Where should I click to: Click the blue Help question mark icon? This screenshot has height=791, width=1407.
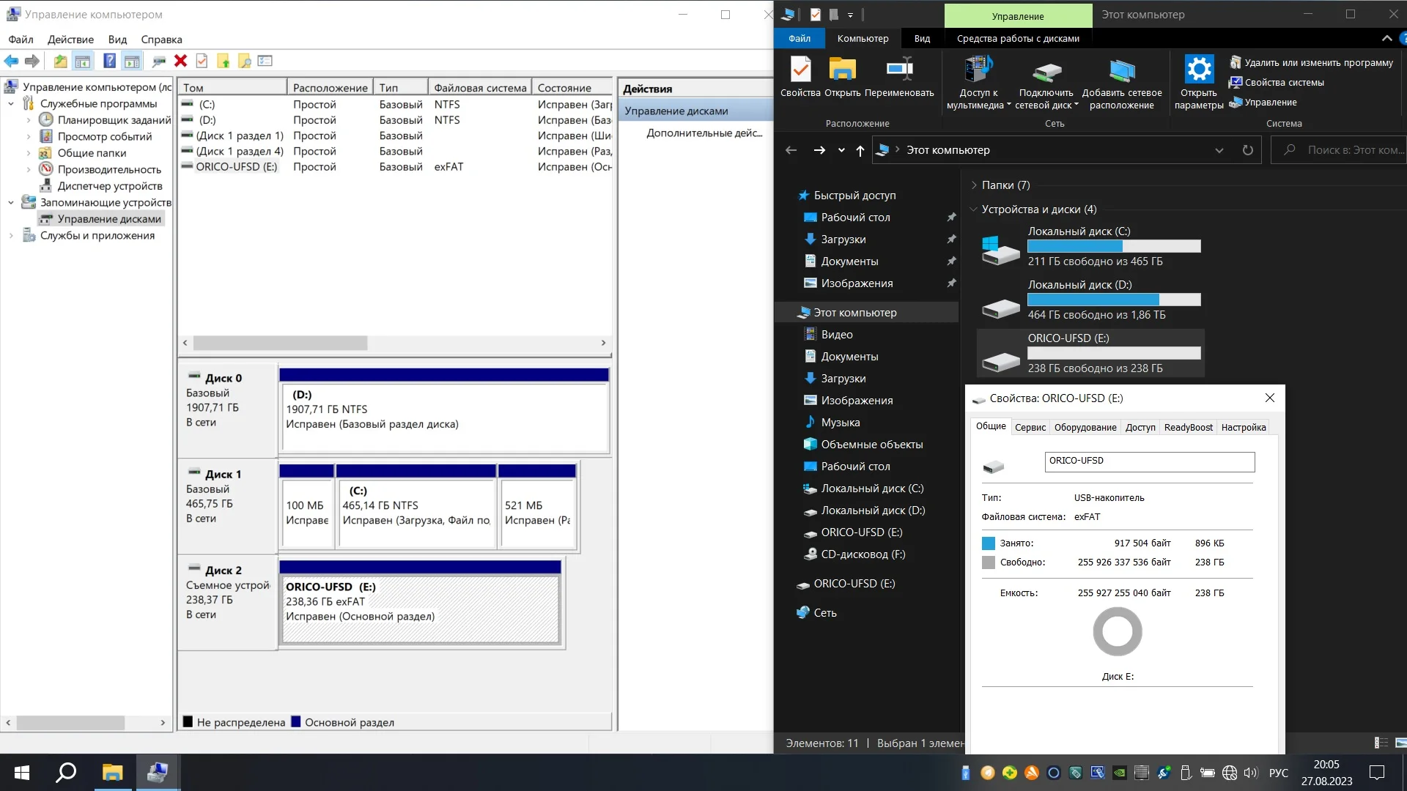109,62
